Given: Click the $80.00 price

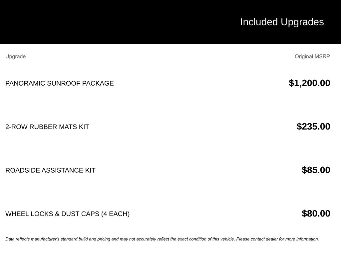Looking at the screenshot, I should tap(316, 213).
